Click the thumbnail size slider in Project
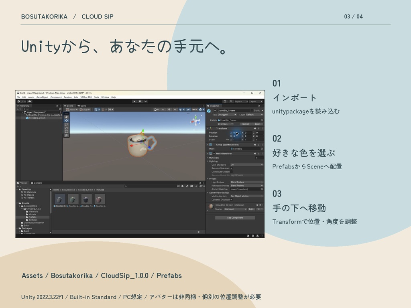This screenshot has height=308, width=411. click(199, 232)
